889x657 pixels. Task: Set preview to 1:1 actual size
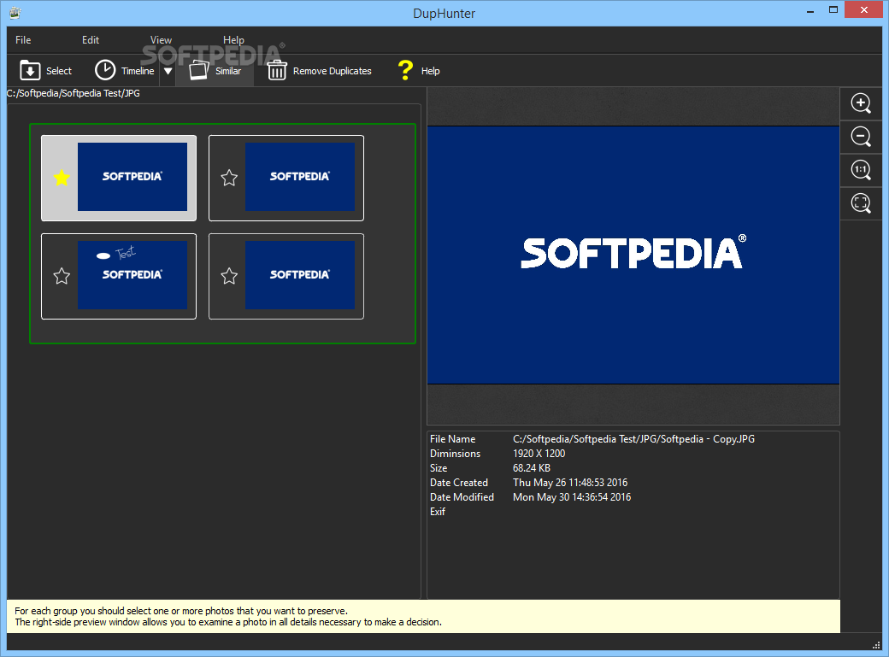pyautogui.click(x=861, y=169)
